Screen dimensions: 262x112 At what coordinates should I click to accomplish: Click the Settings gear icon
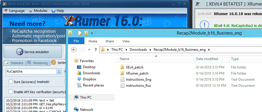[x=53, y=63]
